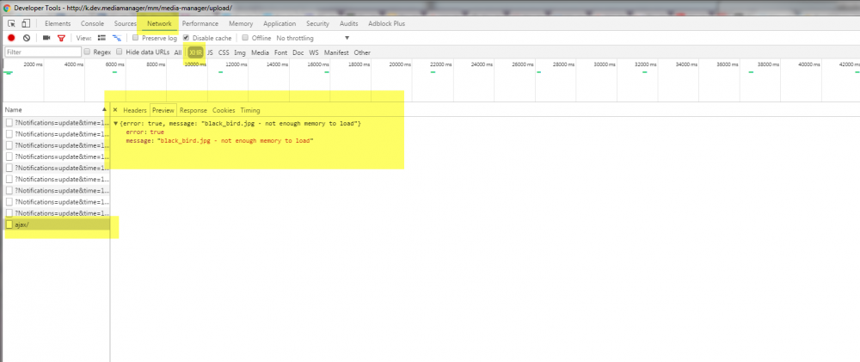Open the Security tab

pos(317,23)
